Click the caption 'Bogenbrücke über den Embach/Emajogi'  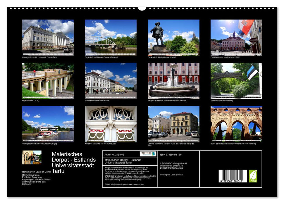click(x=101, y=57)
